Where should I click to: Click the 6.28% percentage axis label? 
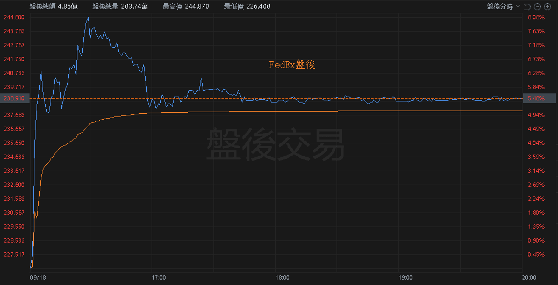pyautogui.click(x=536, y=73)
